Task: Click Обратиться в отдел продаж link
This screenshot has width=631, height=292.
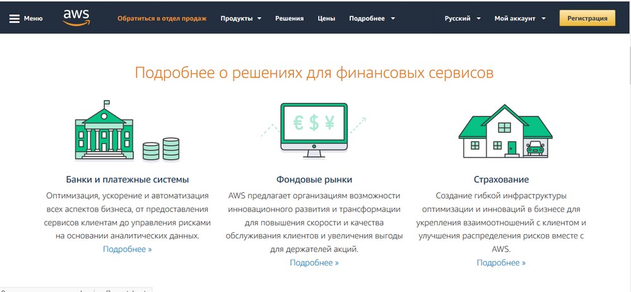Action: (x=162, y=18)
